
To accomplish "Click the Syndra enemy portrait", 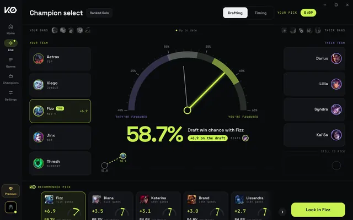I will [336, 109].
